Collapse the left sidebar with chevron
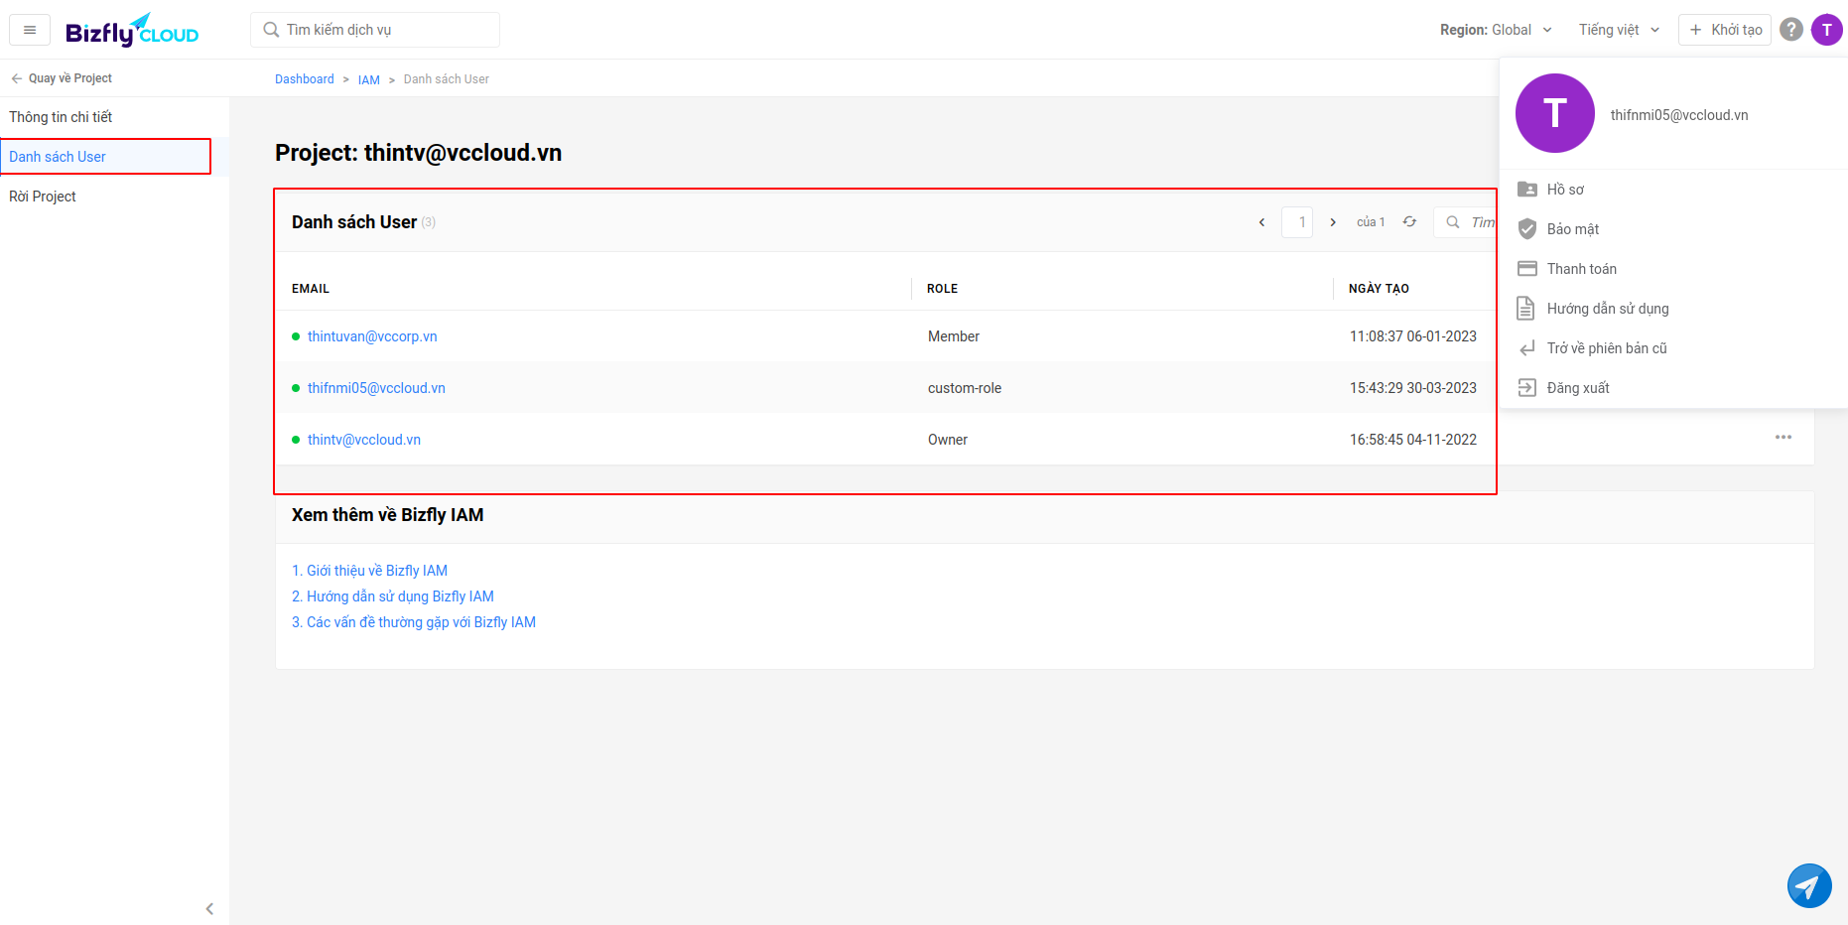Image resolution: width=1848 pixels, height=925 pixels. 209,908
